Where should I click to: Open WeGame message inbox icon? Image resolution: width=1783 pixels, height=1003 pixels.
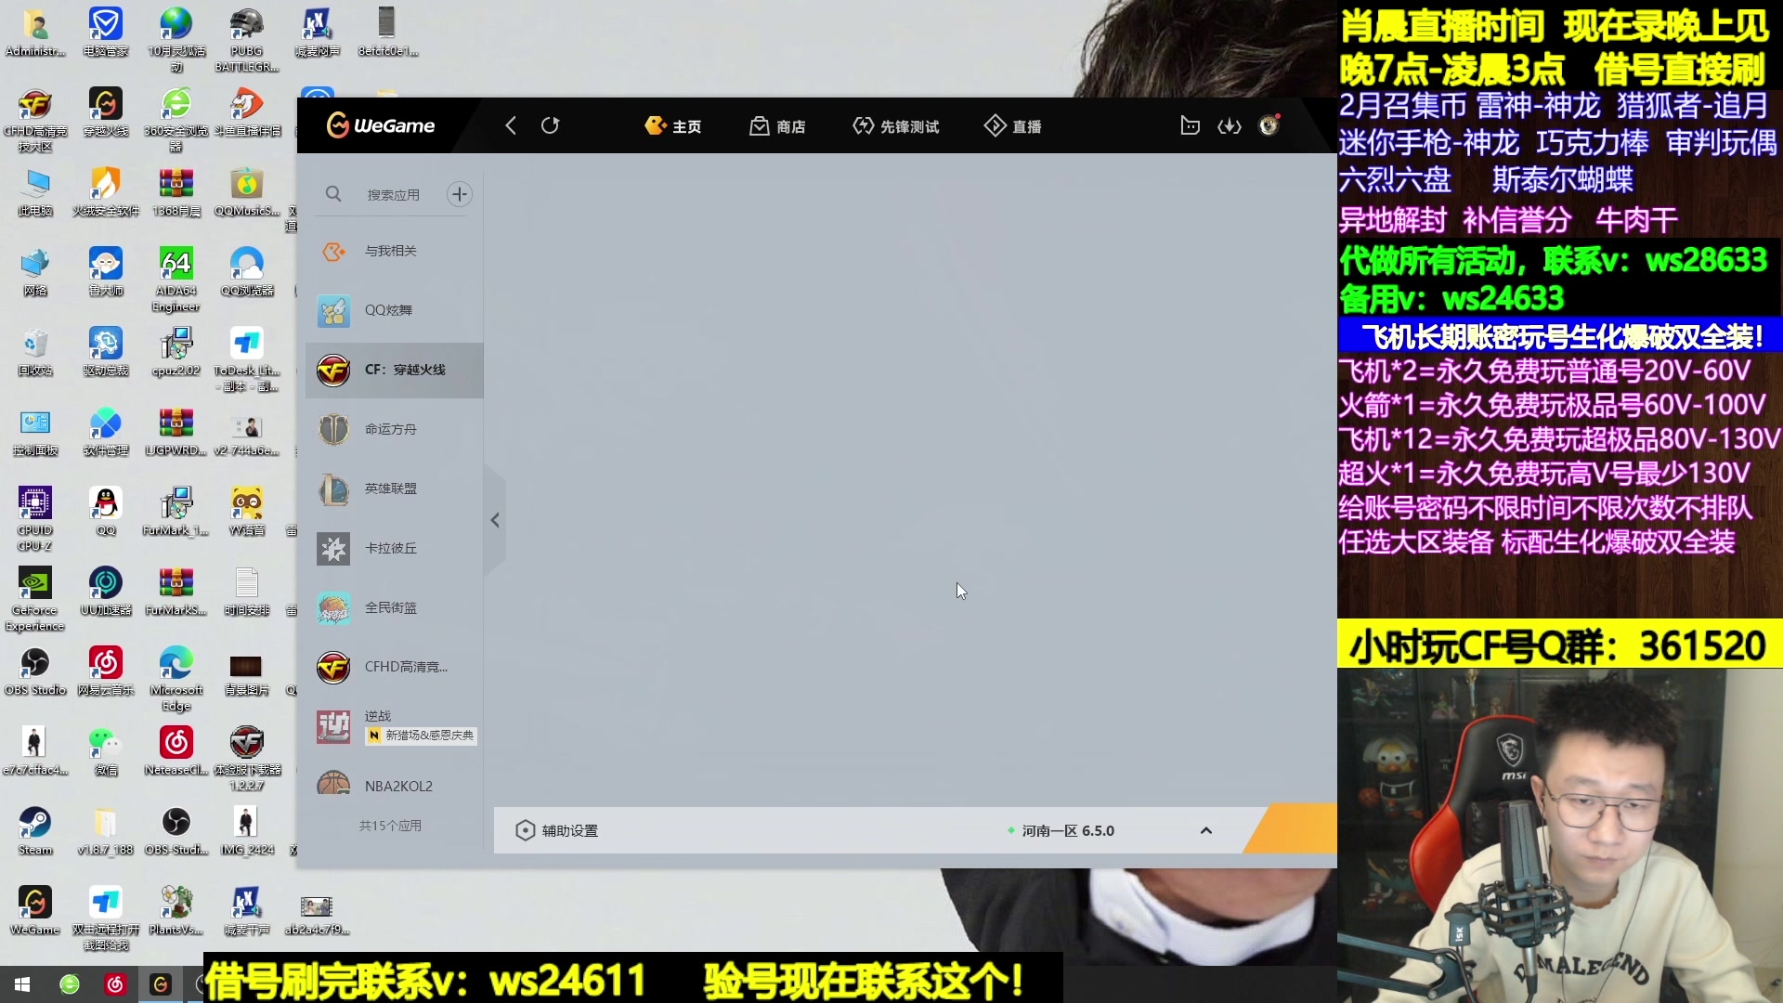point(1190,125)
